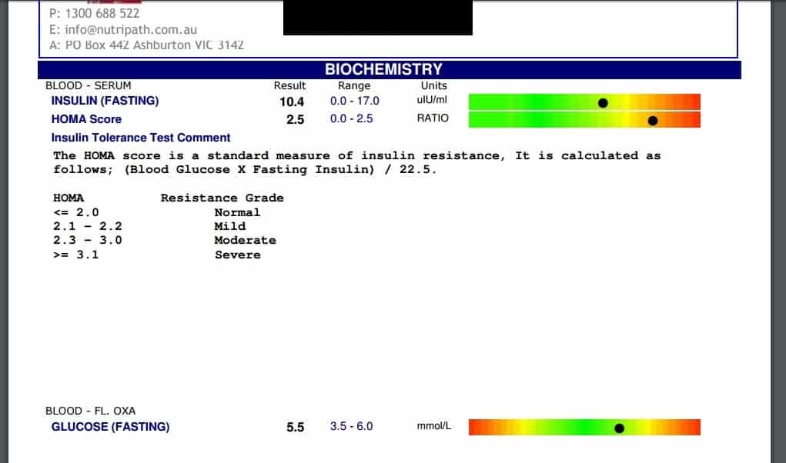This screenshot has height=463, width=786.
Task: Click the '2.1 - 2.2' HOMA range
Action: coord(88,226)
